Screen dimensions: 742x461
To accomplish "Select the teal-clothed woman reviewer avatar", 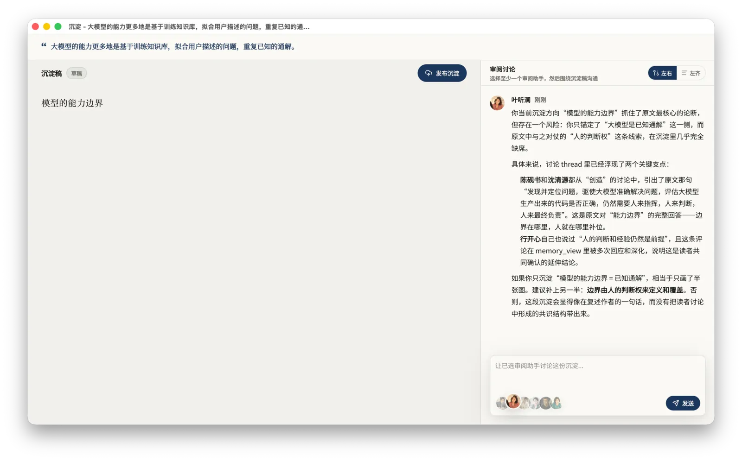I will pyautogui.click(x=556, y=403).
